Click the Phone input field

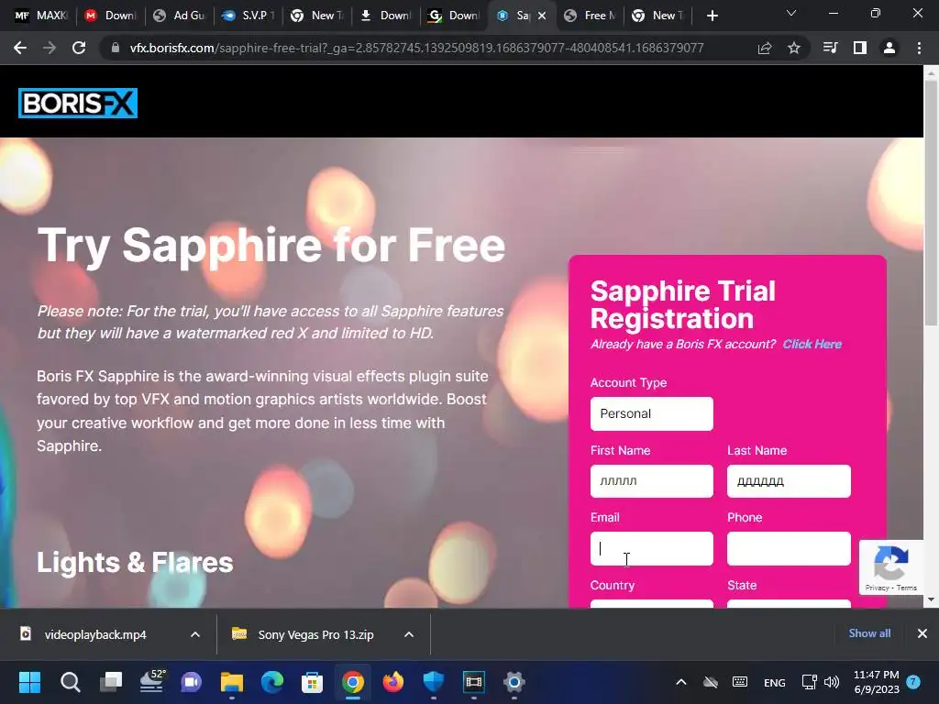coord(789,548)
